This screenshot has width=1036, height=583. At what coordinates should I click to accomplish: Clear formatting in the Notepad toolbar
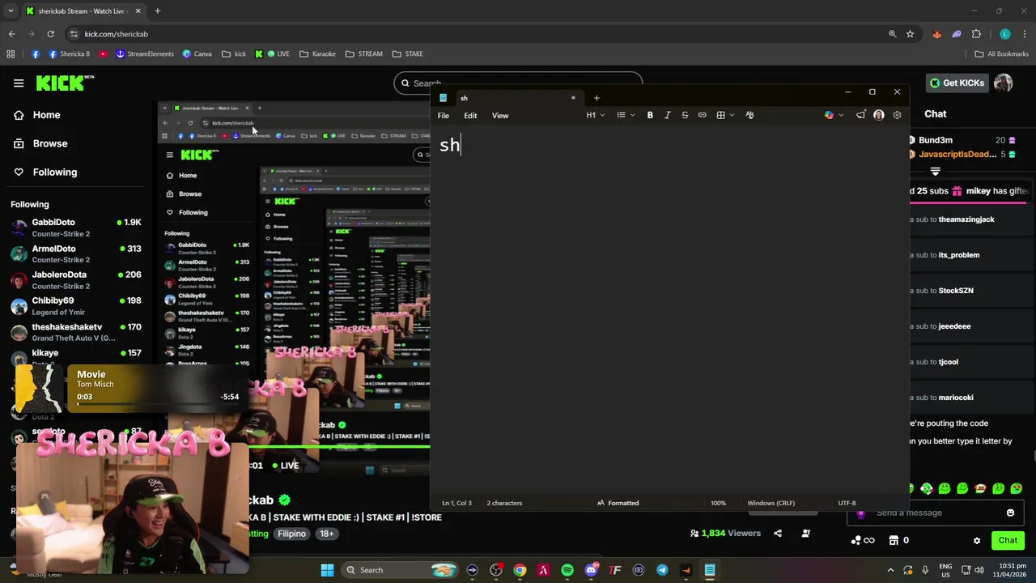749,115
